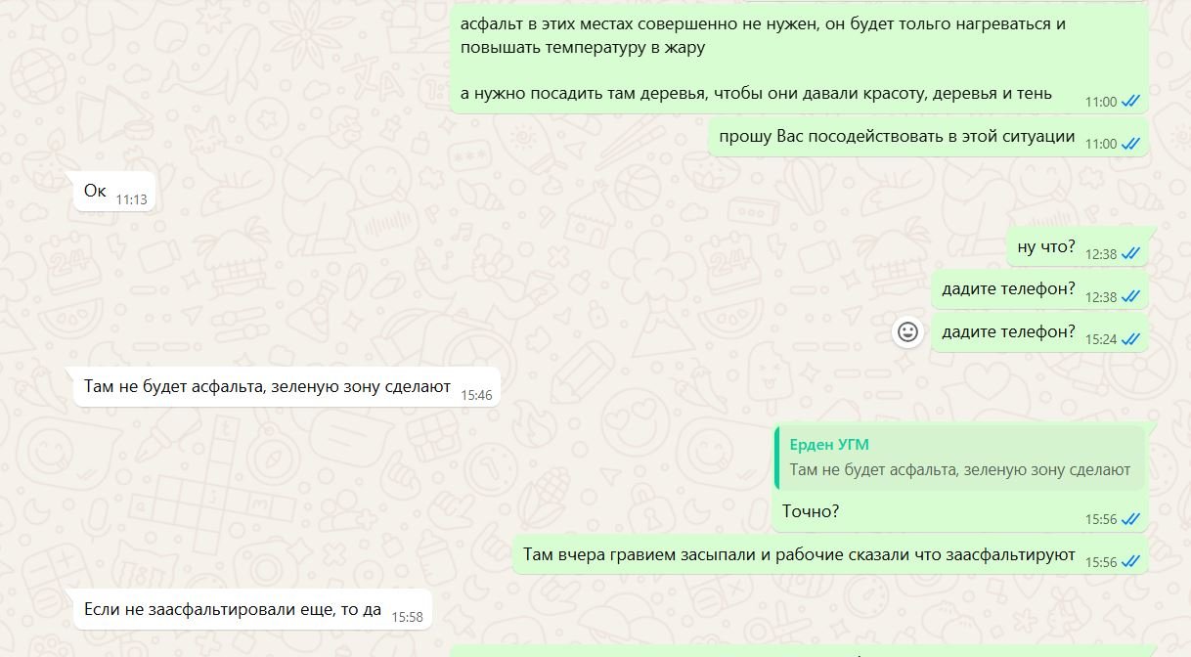
Task: Click the 11:13 timestamp next to 'Ок'
Action: [131, 199]
